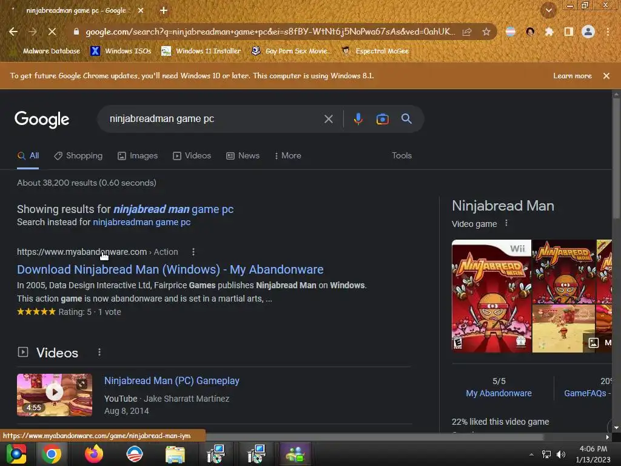Click the ninjabread man corrected query link
The height and width of the screenshot is (466, 621).
pos(173,209)
